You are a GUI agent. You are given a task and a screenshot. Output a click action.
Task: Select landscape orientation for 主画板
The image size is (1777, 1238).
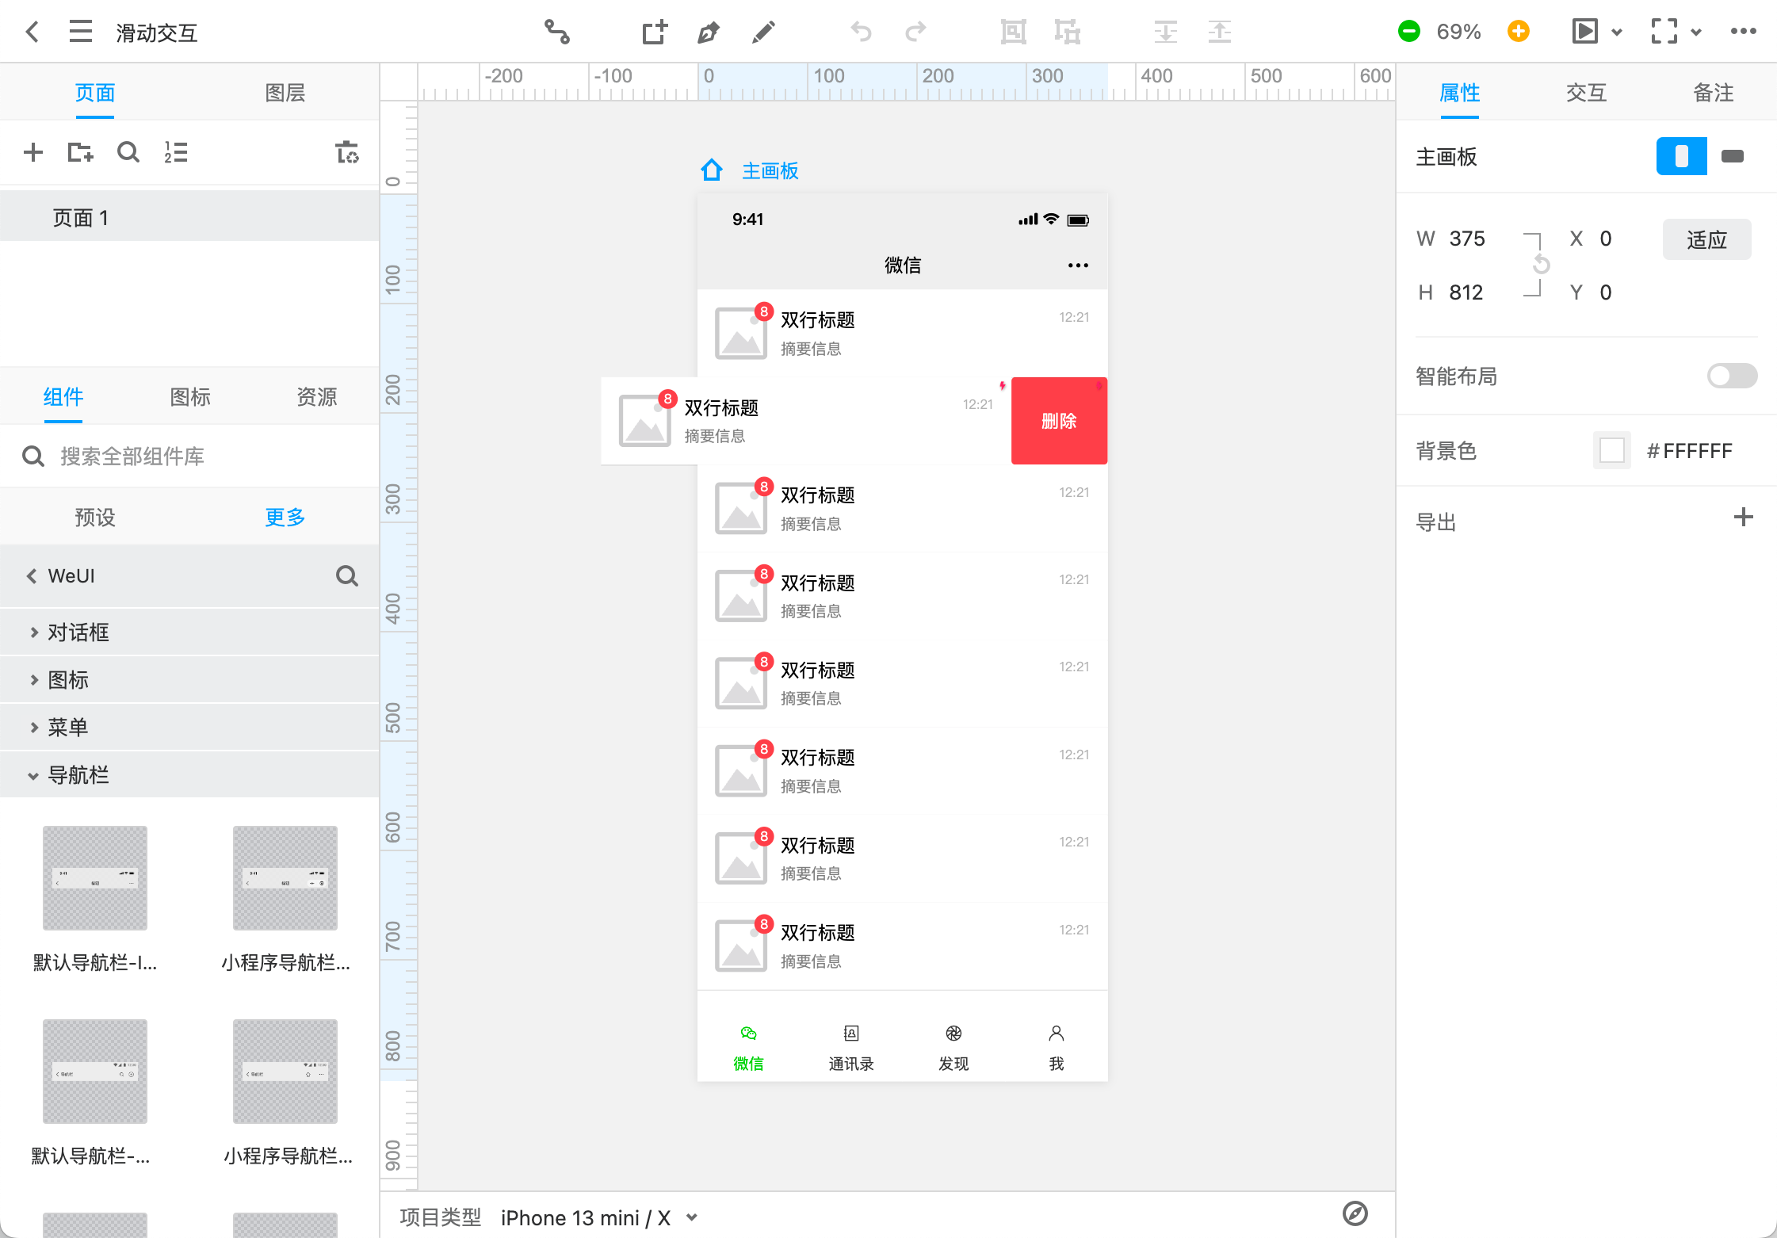pyautogui.click(x=1733, y=156)
